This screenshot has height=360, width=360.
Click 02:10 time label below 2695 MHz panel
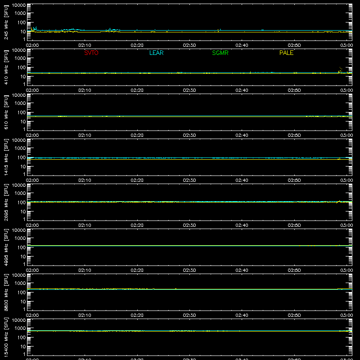pyautogui.click(x=85, y=225)
